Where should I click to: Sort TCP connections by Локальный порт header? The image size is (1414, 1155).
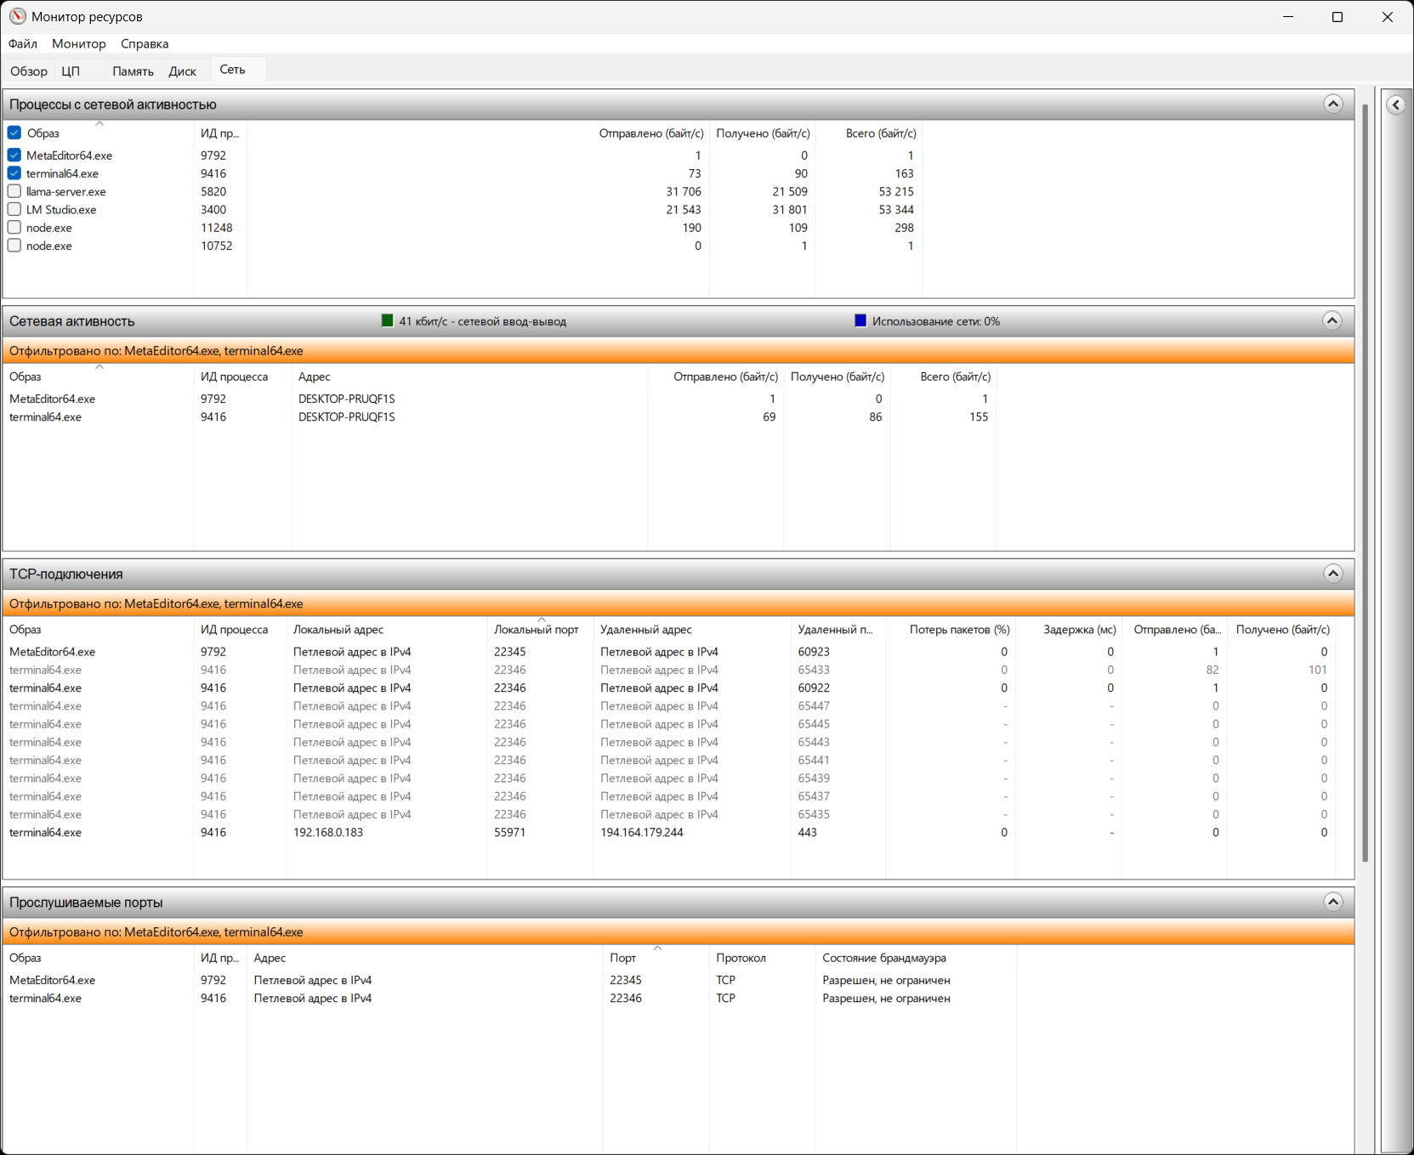point(537,630)
